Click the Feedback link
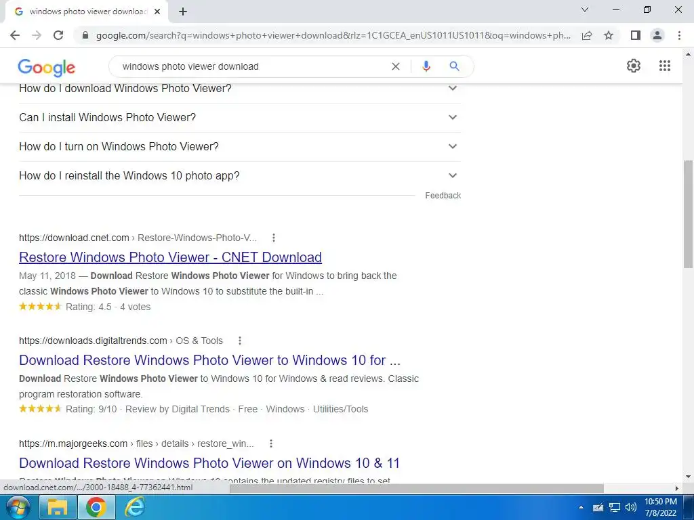The image size is (694, 520). point(443,196)
